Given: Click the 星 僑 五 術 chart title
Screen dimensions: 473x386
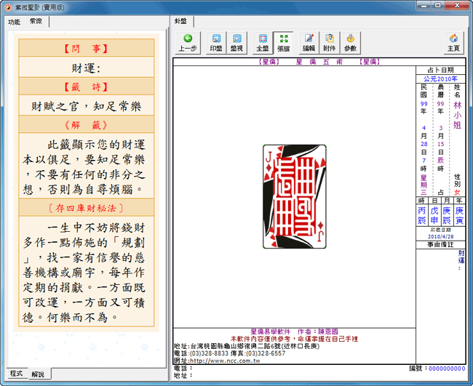Looking at the screenshot, I should pyautogui.click(x=319, y=62).
